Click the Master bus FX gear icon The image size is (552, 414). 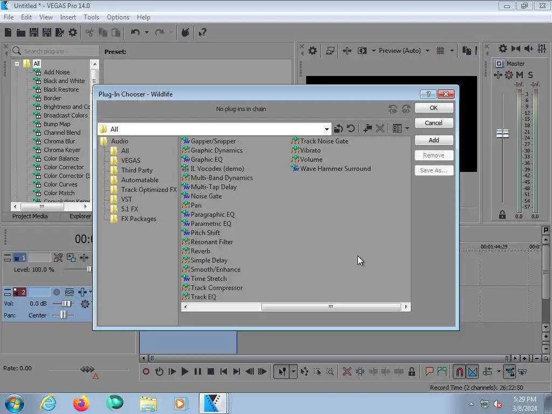point(509,75)
